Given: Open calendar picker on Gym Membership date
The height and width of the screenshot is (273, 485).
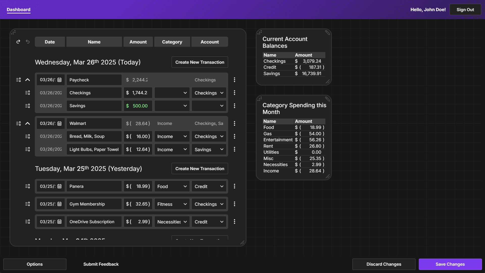Looking at the screenshot, I should (x=59, y=204).
